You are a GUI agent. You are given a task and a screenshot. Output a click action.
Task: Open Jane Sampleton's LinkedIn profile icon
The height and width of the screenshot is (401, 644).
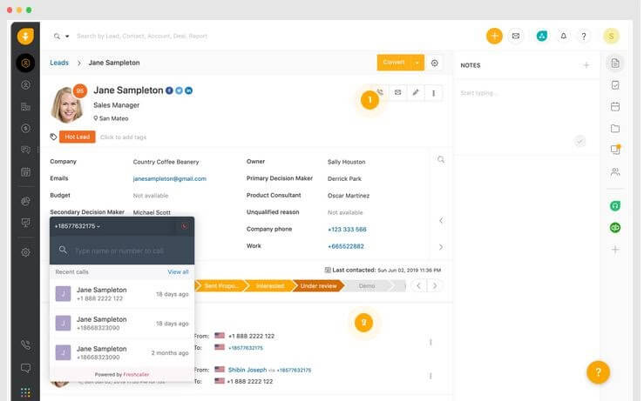[188, 90]
